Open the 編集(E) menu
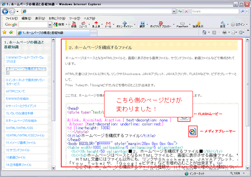This screenshot has width=251, height=177. coord(26,18)
